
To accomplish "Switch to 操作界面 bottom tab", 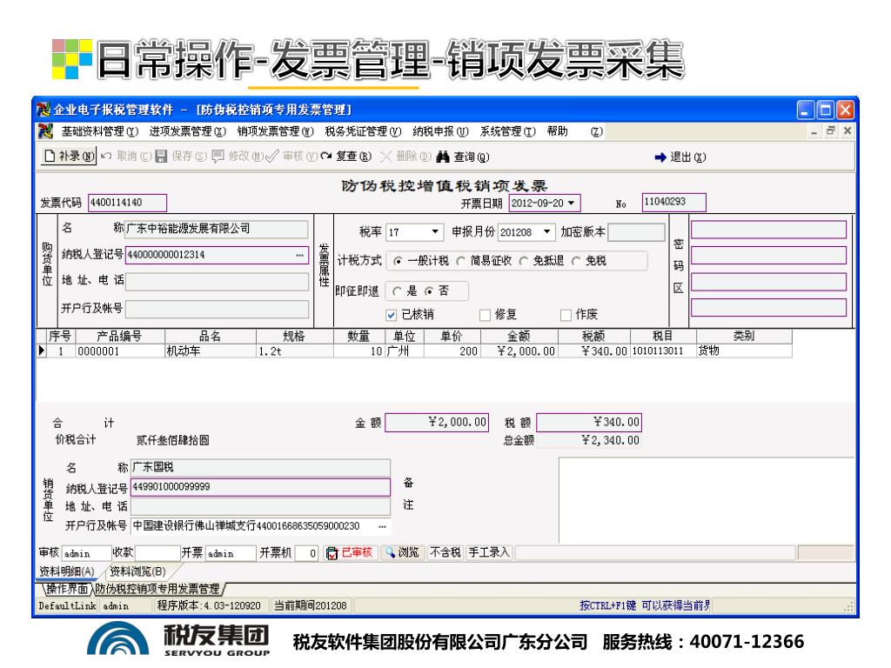I will (x=67, y=589).
